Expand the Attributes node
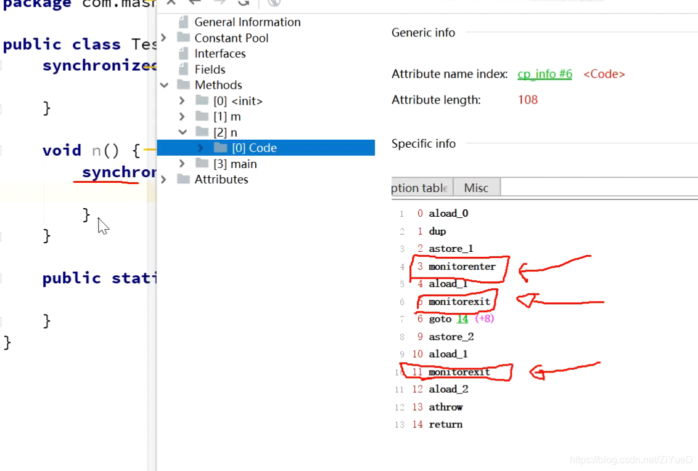 pyautogui.click(x=164, y=180)
